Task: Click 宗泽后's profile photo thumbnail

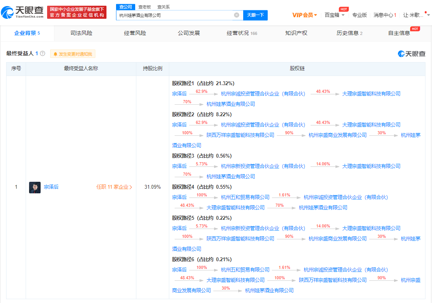Action: 35,187
